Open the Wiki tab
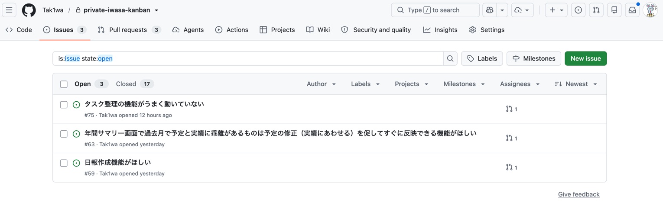Screen dimensions: 663x222 (x=318, y=30)
